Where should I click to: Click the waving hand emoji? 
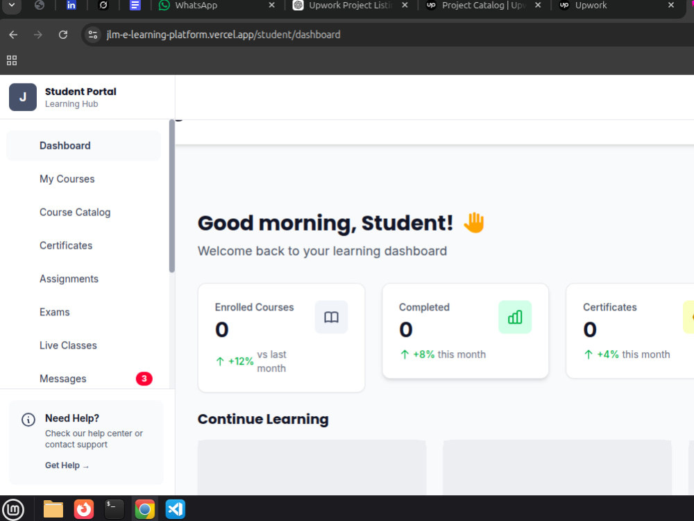pos(473,222)
